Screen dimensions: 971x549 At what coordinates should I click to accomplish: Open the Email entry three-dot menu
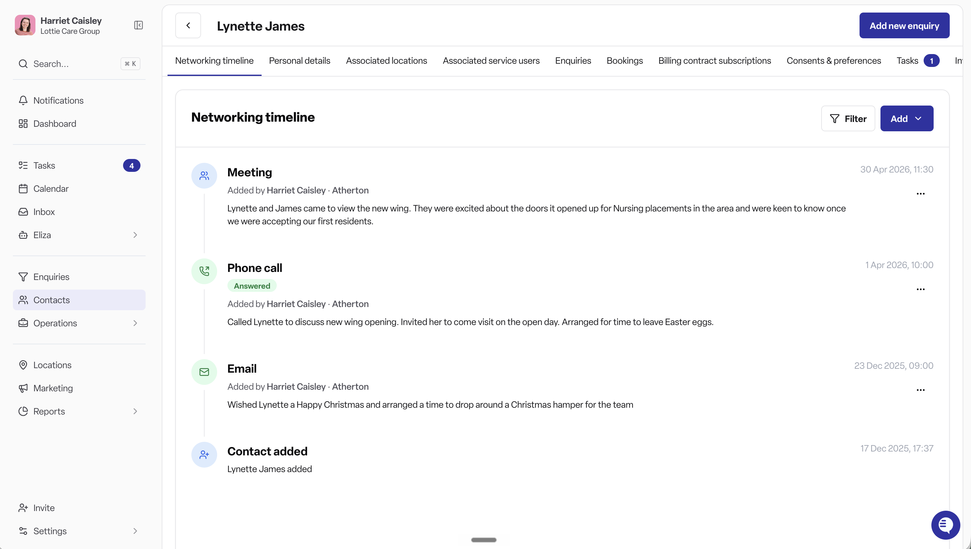(x=920, y=390)
